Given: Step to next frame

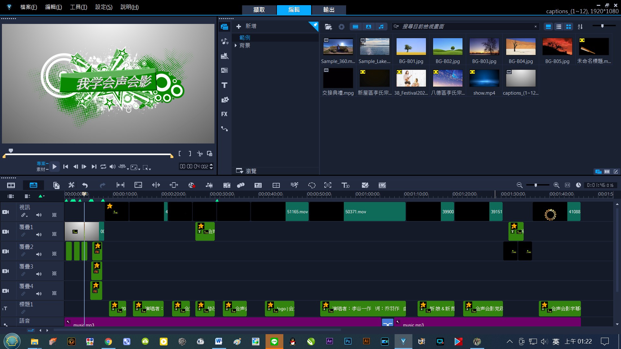Looking at the screenshot, I should pos(84,167).
